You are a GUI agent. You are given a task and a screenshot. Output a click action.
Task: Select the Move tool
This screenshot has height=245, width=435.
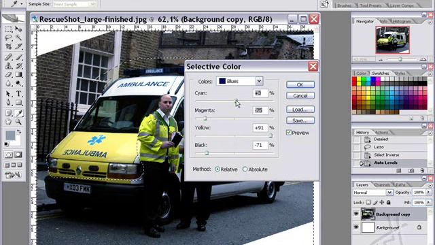18,29
